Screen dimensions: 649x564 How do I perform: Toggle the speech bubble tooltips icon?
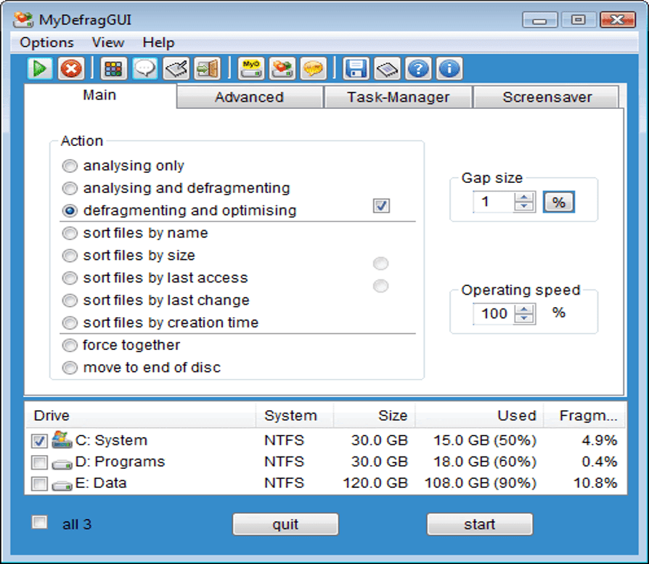click(145, 69)
